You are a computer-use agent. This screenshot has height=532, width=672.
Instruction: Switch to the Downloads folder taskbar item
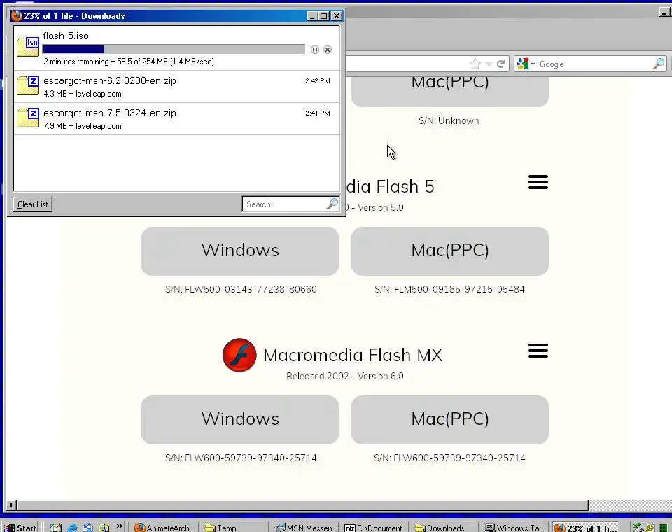click(445, 528)
